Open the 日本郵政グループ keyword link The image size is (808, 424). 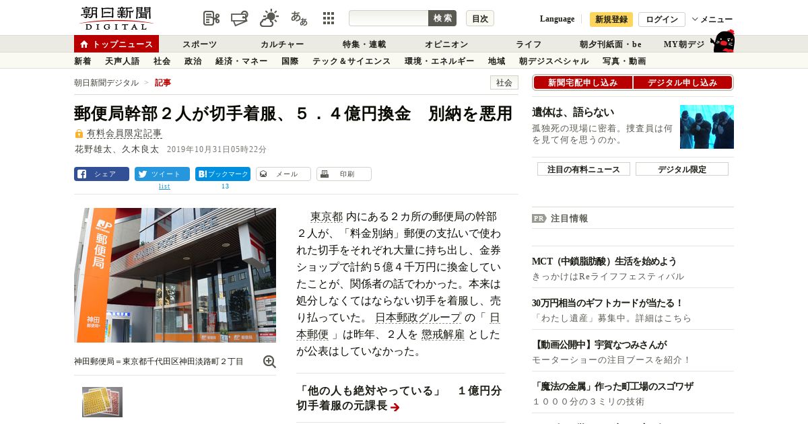(418, 318)
